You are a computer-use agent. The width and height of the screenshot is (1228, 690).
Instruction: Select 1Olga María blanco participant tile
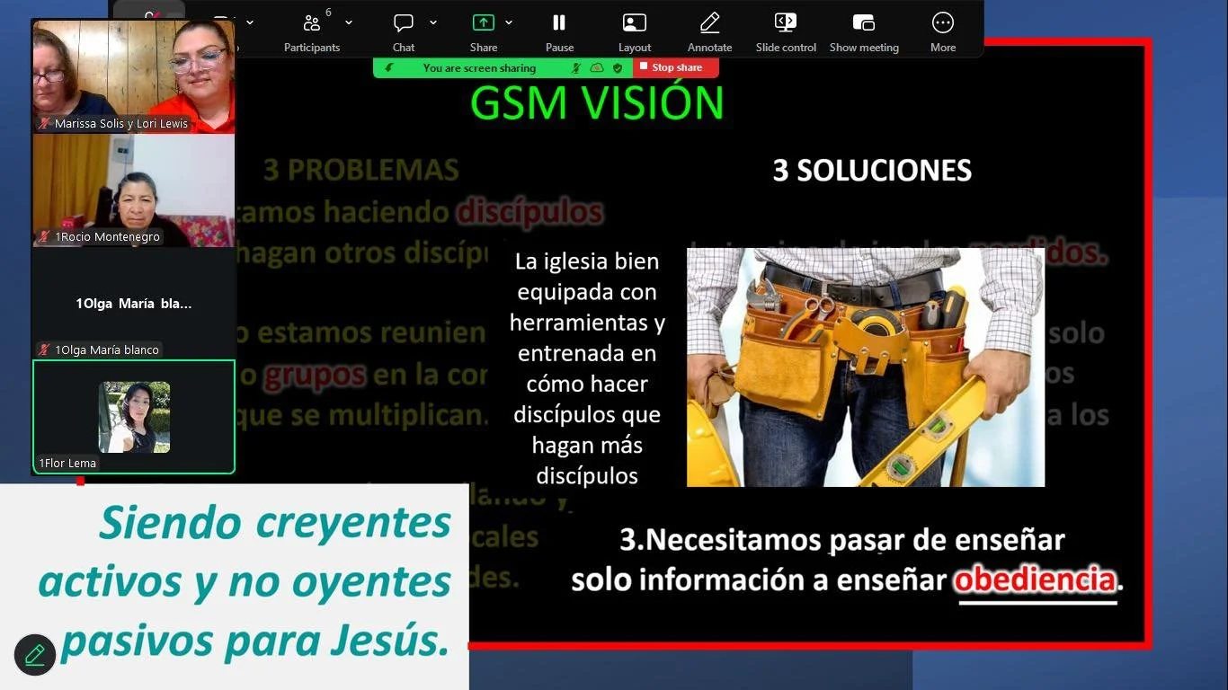click(134, 304)
